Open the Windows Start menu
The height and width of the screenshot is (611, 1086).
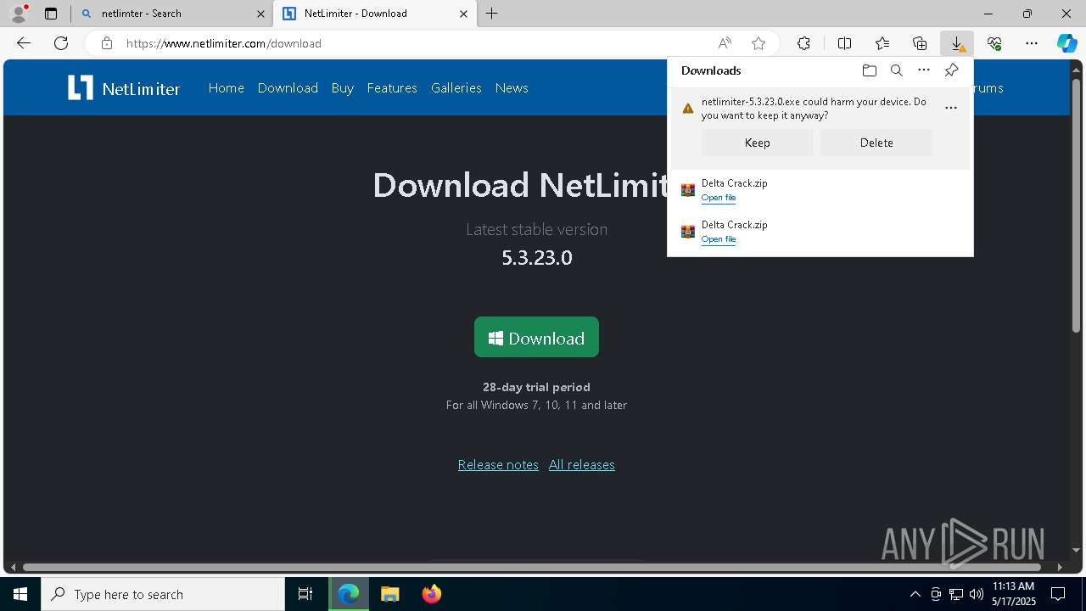20,594
